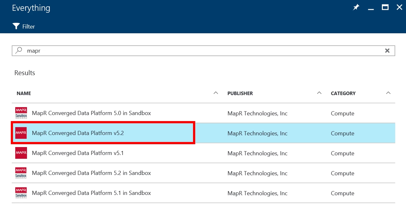
Task: Maximize the Everything blade
Action: tap(385, 7)
